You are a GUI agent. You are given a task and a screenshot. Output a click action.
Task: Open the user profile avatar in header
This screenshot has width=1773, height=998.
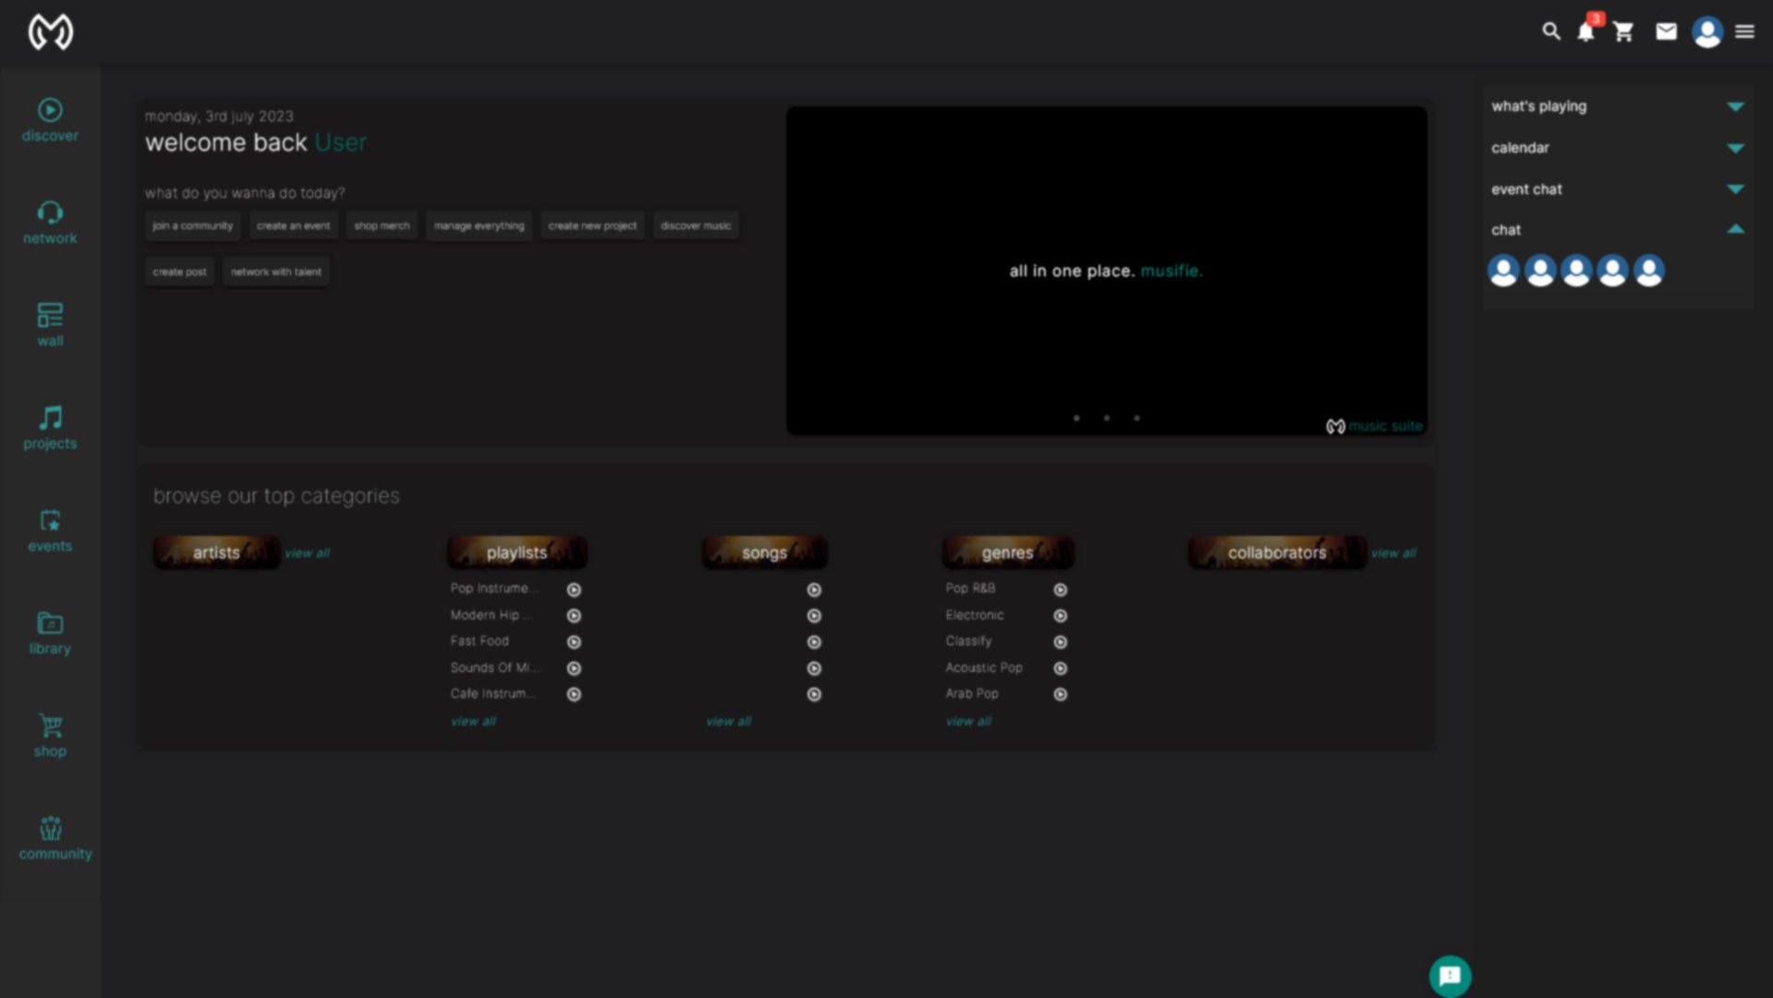(1706, 31)
